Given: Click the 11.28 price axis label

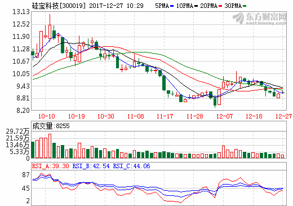Looking at the screenshot, I should coord(21,49).
